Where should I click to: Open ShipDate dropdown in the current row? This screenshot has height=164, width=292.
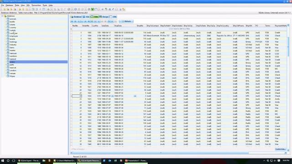click(x=135, y=96)
